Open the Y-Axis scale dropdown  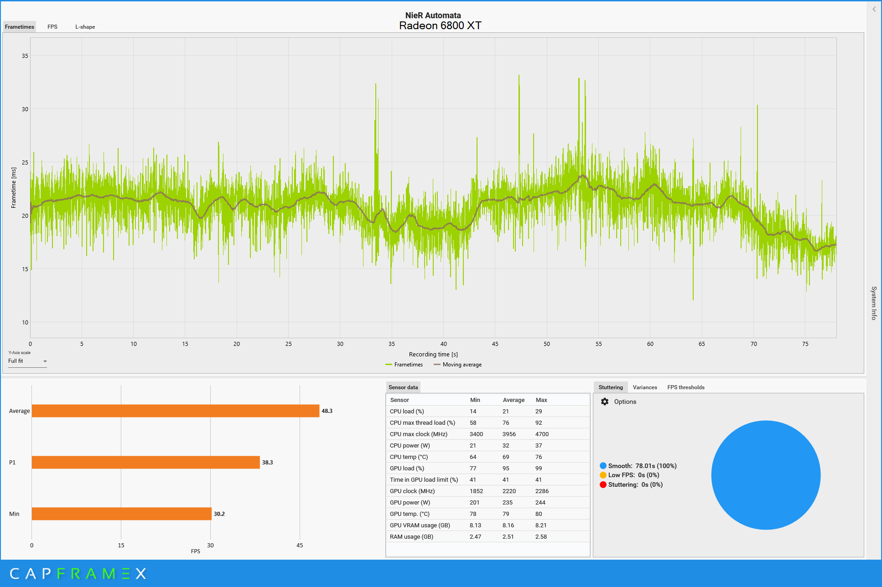(x=27, y=361)
